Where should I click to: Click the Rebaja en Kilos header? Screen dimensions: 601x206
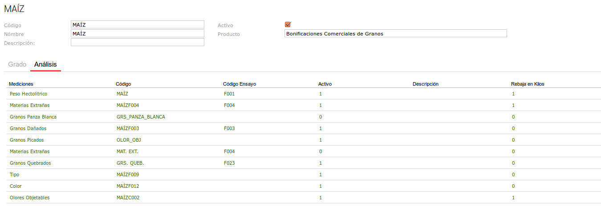[x=528, y=84]
